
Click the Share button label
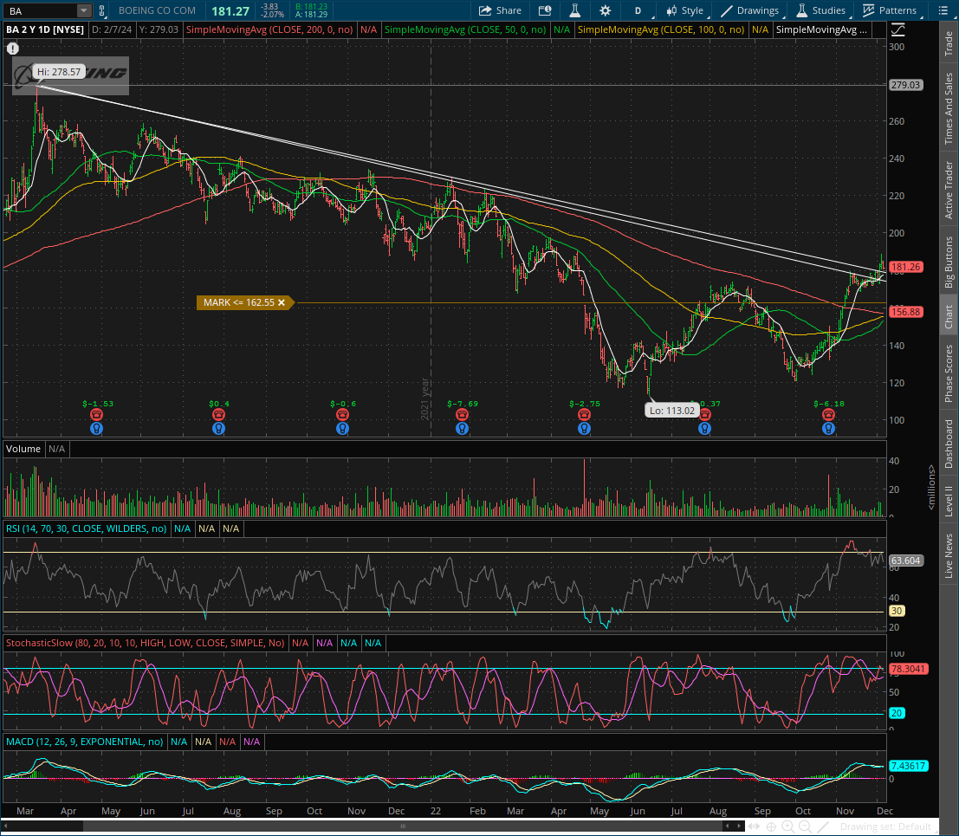point(509,10)
